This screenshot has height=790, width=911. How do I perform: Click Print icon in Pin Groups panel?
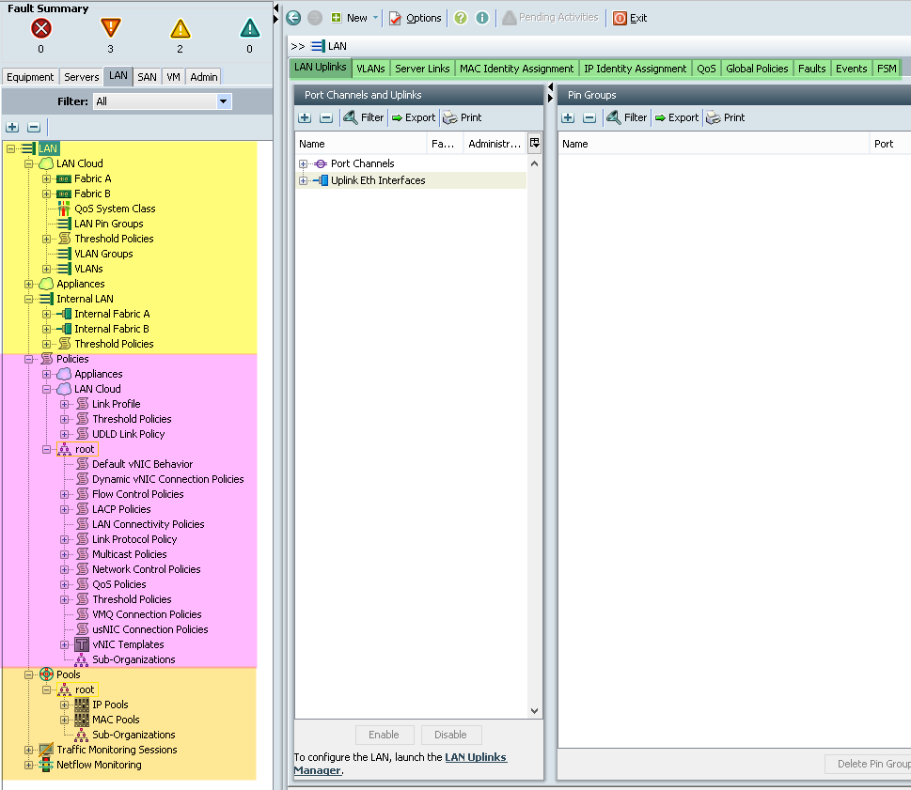(x=713, y=117)
